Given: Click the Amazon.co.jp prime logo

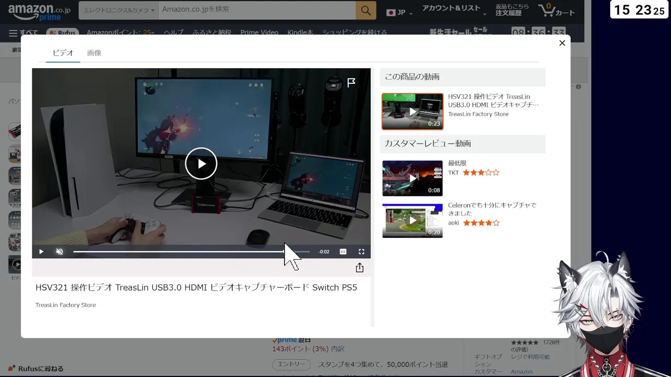Looking at the screenshot, I should [x=40, y=12].
